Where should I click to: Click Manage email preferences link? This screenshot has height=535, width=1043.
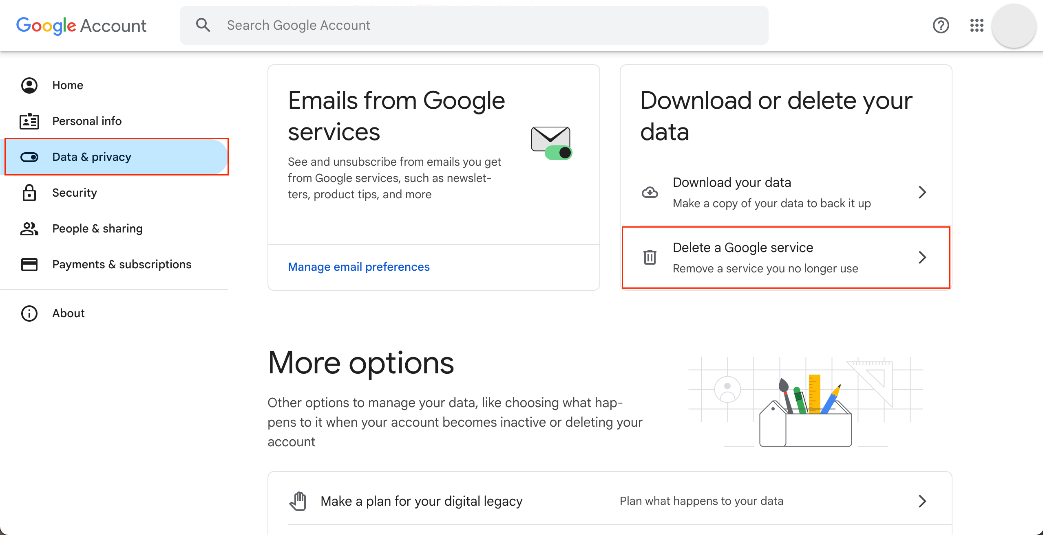pos(358,267)
